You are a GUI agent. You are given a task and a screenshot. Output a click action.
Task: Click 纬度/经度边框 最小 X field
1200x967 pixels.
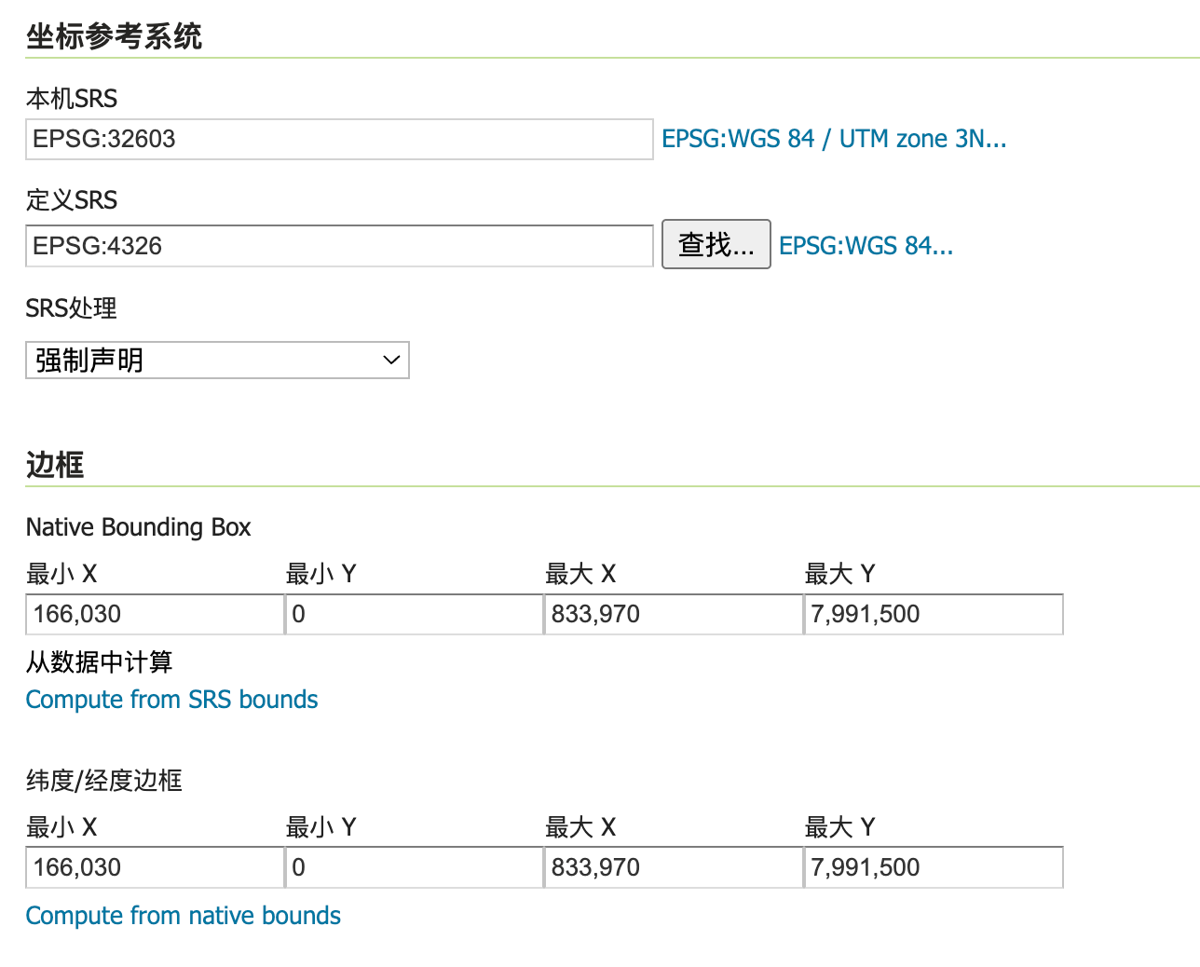(155, 867)
